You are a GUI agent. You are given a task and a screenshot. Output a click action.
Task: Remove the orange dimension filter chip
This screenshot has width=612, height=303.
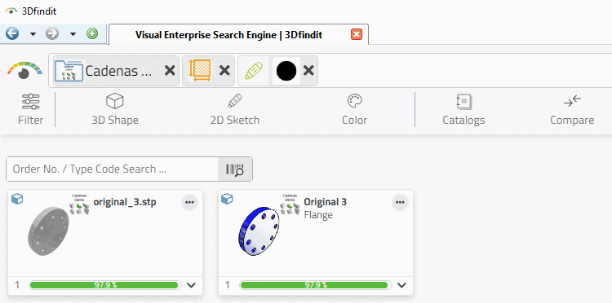[x=224, y=71]
